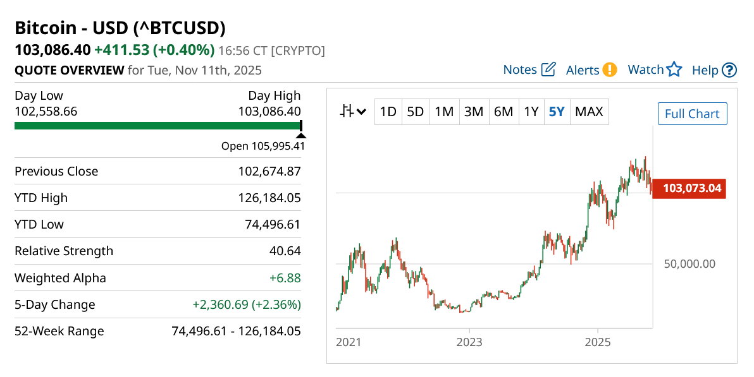This screenshot has width=754, height=377.
Task: Select the 1D chart range
Action: 388,112
